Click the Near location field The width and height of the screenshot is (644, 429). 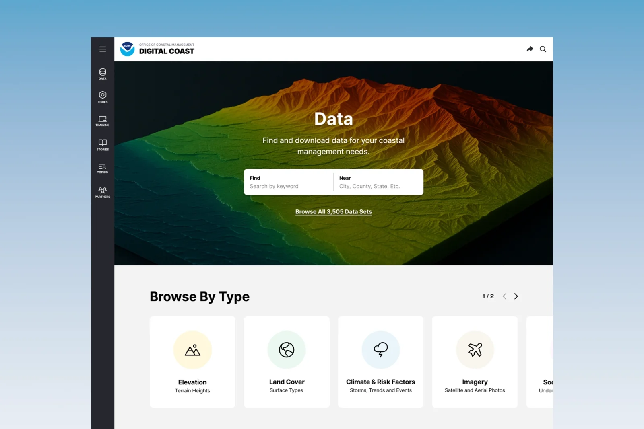point(378,182)
